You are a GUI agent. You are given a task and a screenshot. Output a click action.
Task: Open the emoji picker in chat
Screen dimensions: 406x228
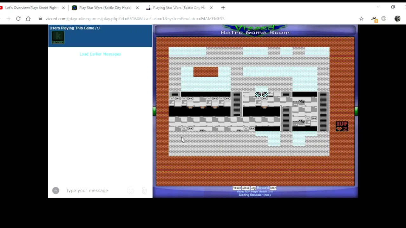(130, 190)
